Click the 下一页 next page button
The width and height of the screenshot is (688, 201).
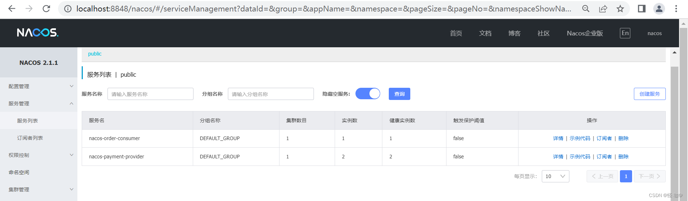point(650,176)
